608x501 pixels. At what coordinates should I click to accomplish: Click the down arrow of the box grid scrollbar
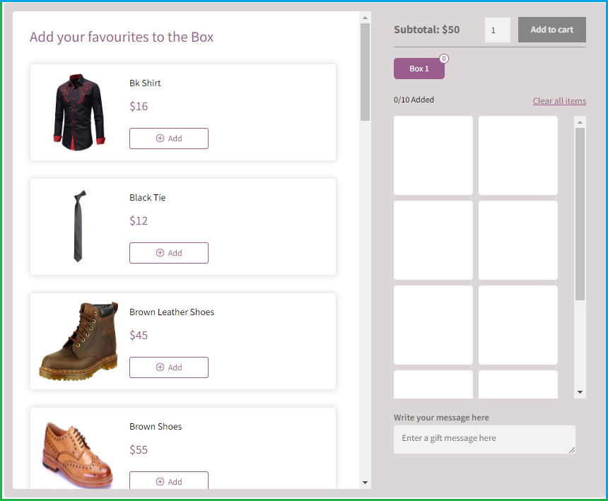tap(580, 391)
